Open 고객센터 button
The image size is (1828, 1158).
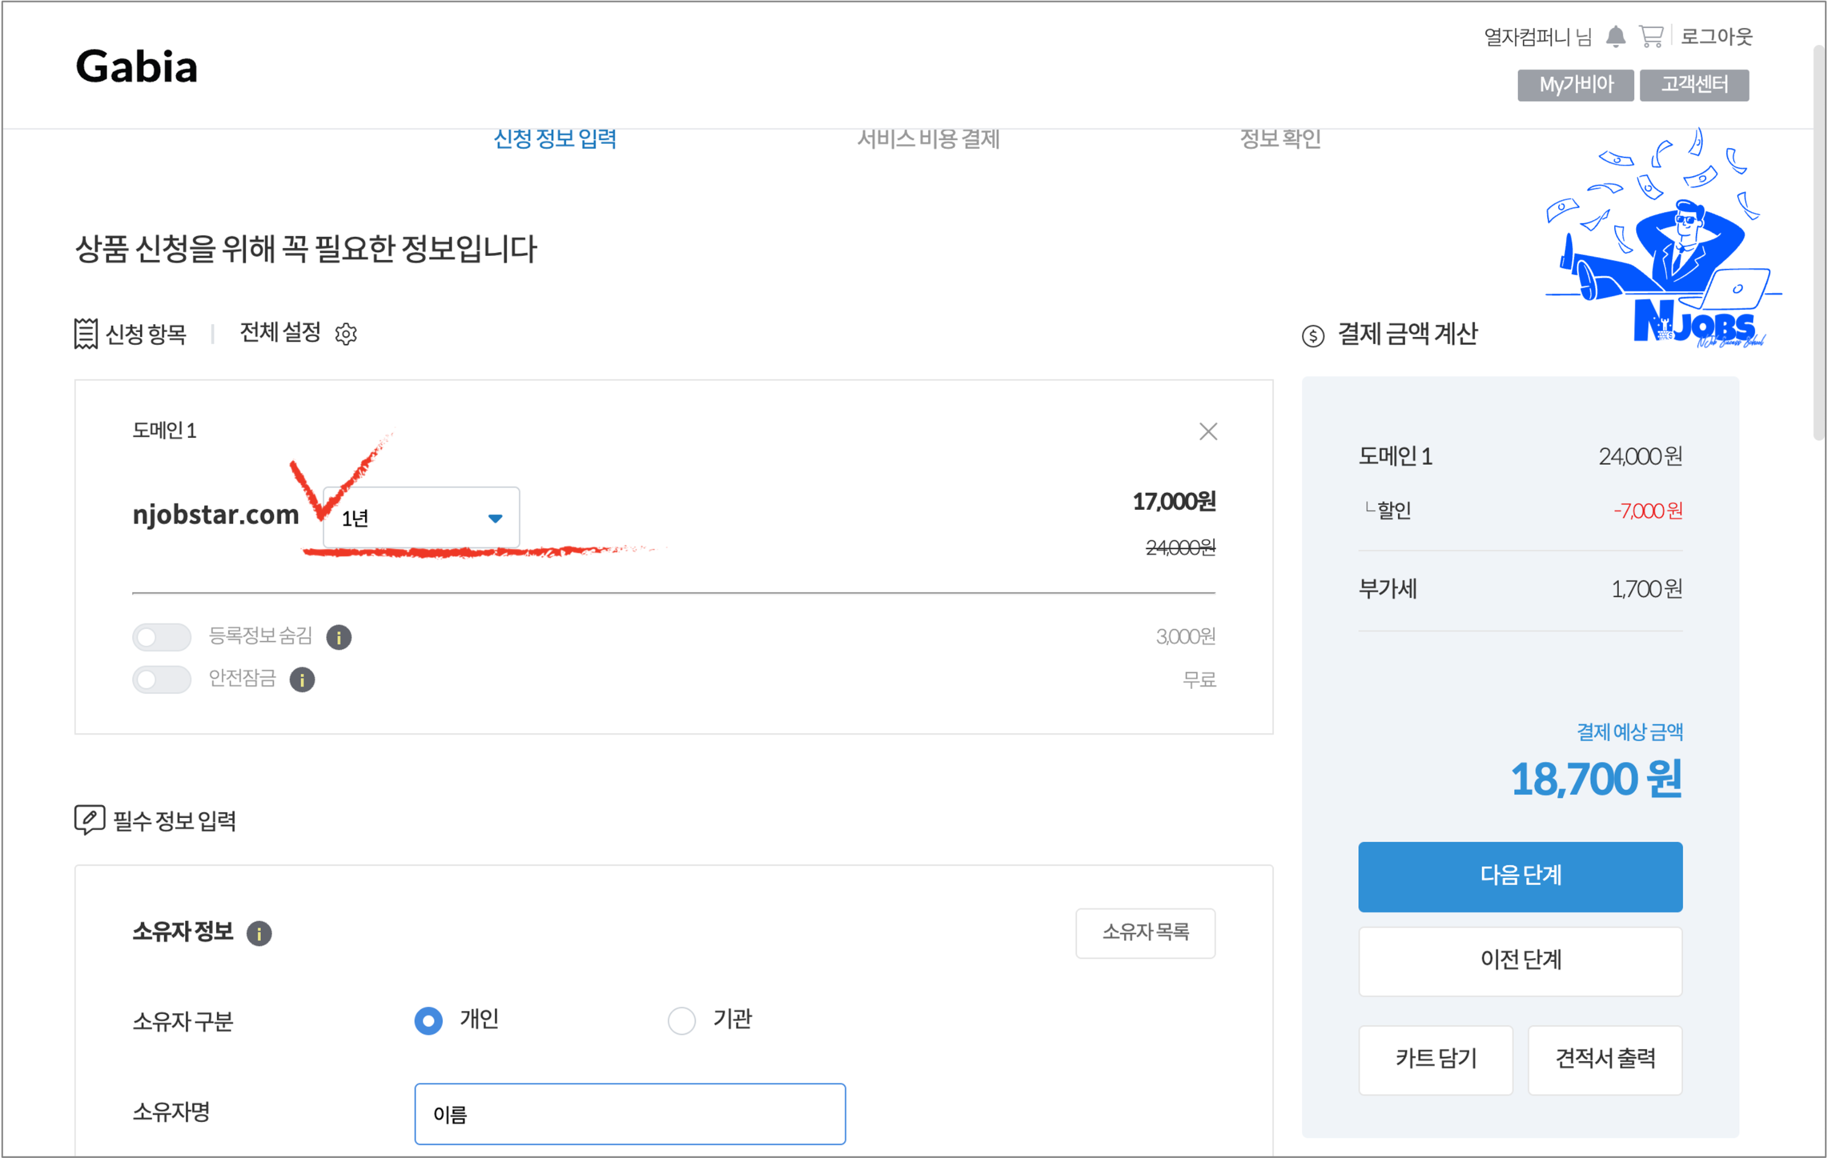coord(1693,84)
